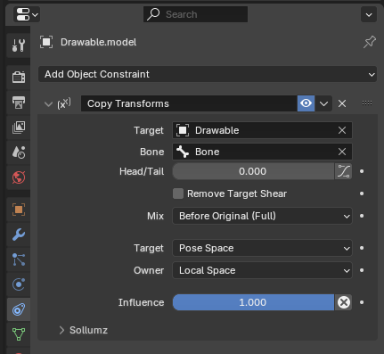This screenshot has height=354, width=384.
Task: Switch to the Output properties tab
Action: (19, 103)
